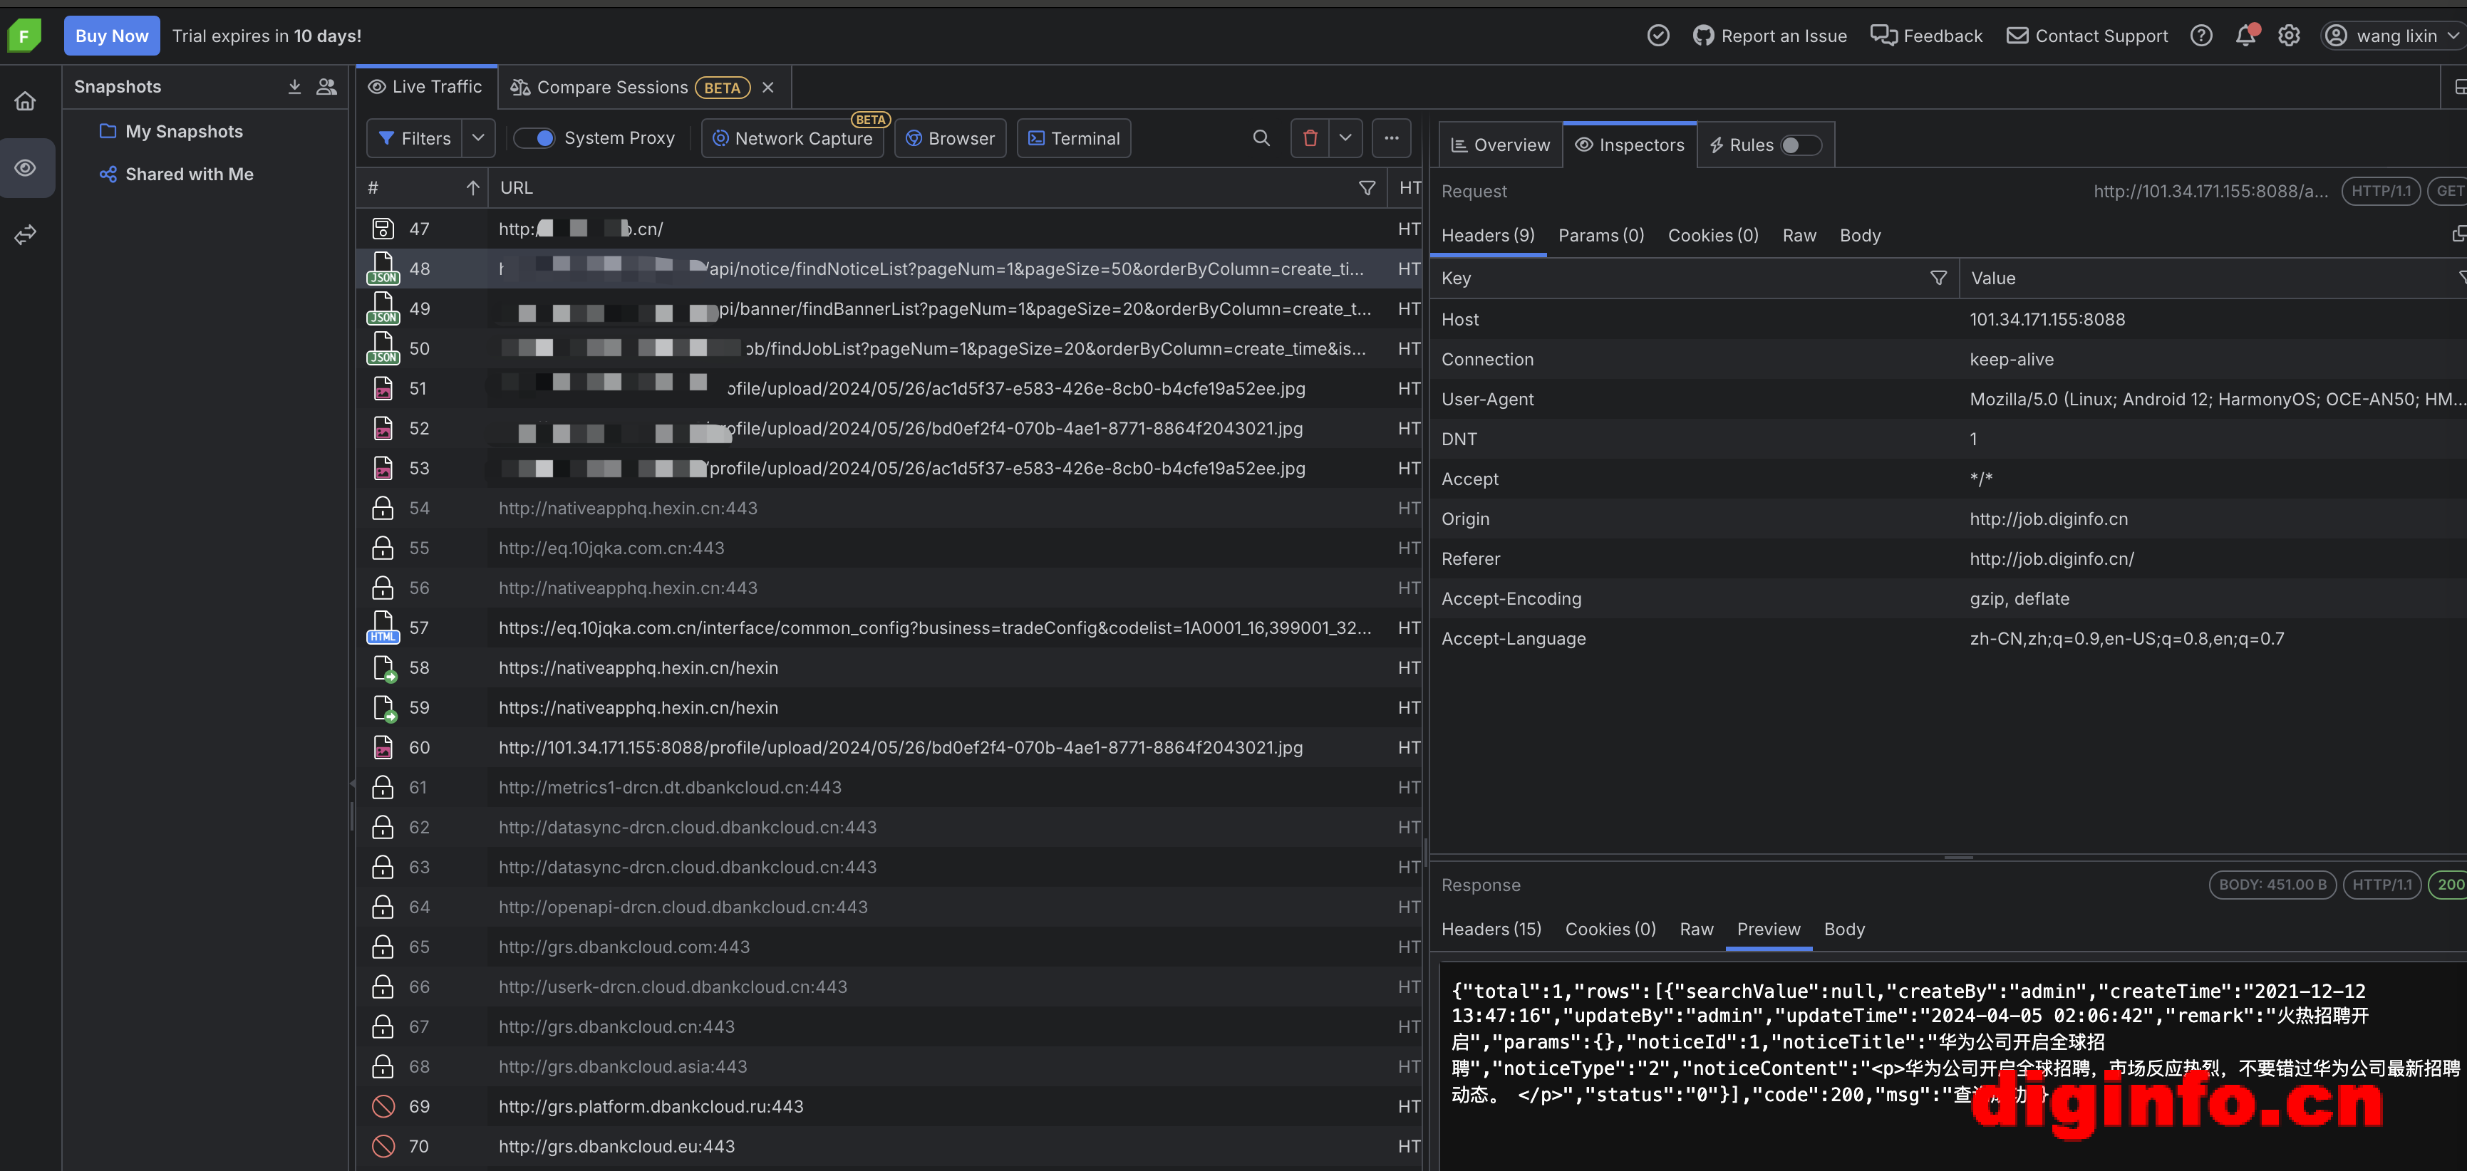Select the Live Traffic eye sidebar icon
This screenshot has width=2467, height=1171.
pyautogui.click(x=26, y=167)
